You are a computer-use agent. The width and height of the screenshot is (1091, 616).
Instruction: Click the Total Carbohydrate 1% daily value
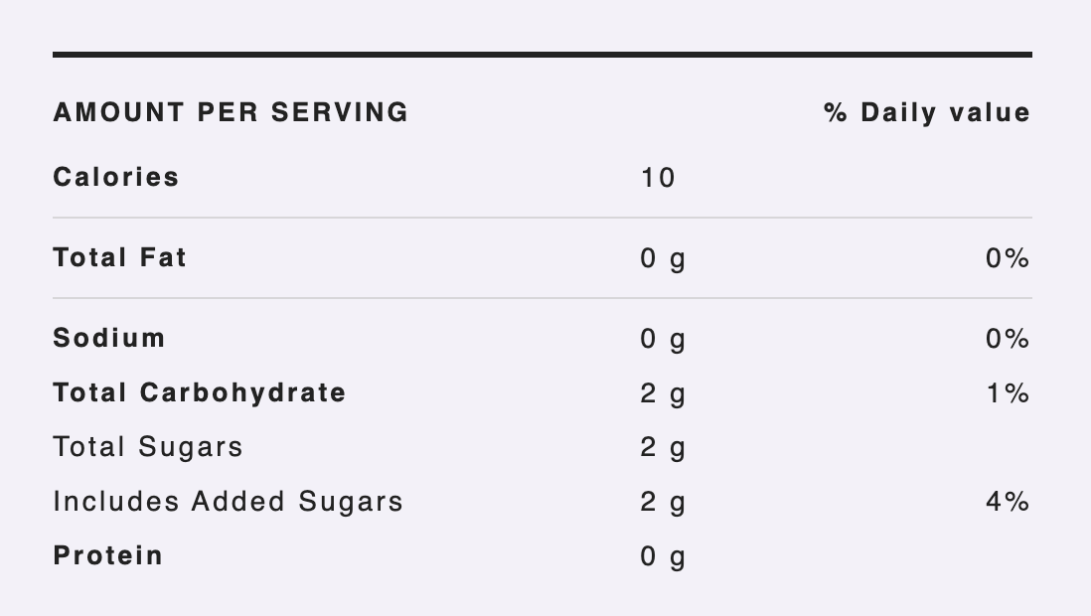(x=1009, y=393)
